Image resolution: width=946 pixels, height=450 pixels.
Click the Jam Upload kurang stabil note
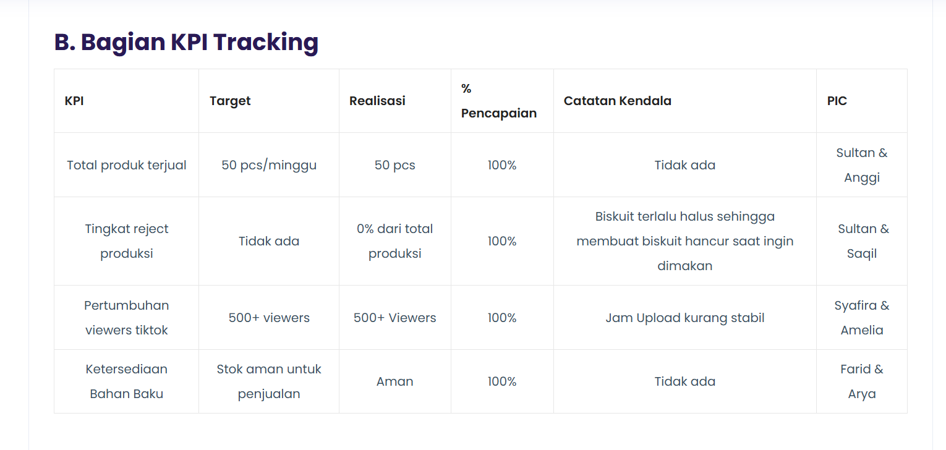685,318
